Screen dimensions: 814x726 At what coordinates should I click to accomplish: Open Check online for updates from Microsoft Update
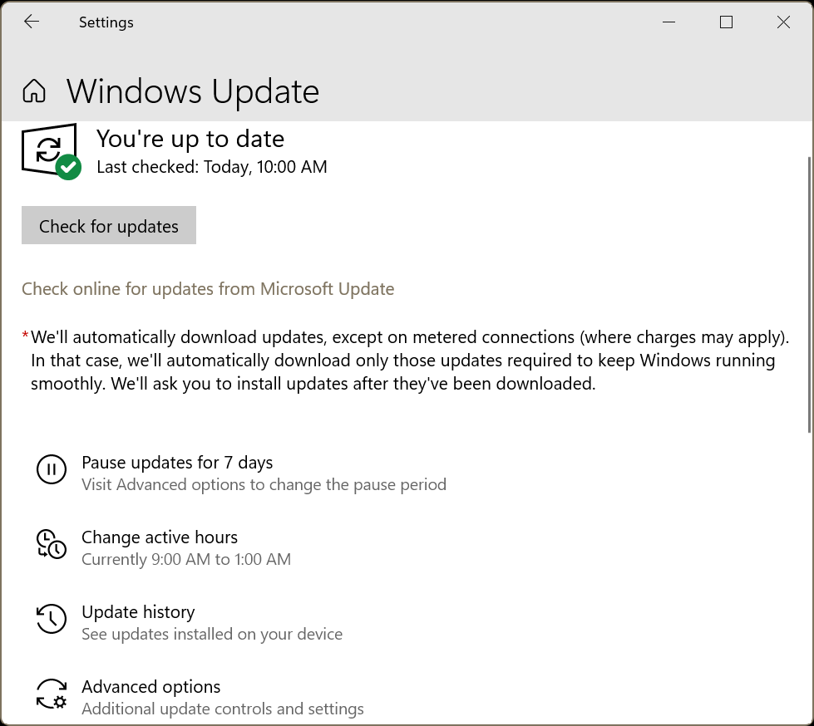(x=208, y=289)
